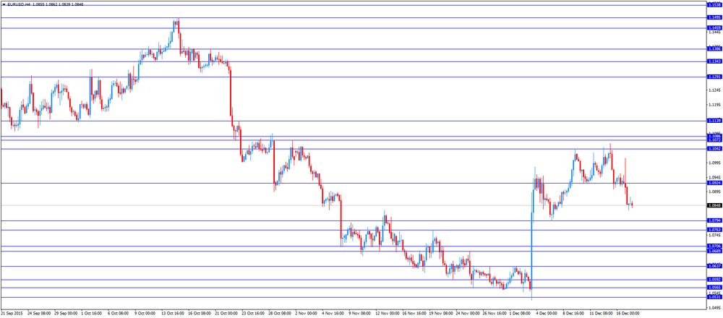Click the 1.1538 price level label
Screen dimensions: 723x318
pos(714,4)
